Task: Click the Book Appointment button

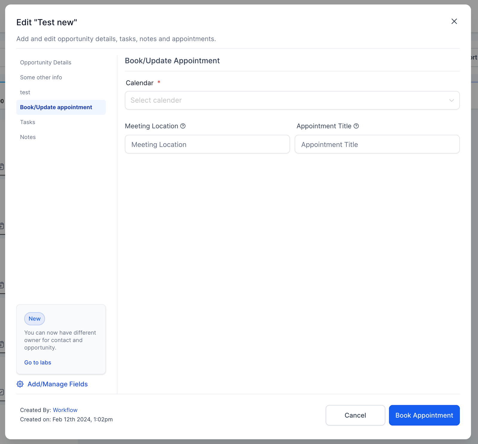Action: [x=424, y=415]
